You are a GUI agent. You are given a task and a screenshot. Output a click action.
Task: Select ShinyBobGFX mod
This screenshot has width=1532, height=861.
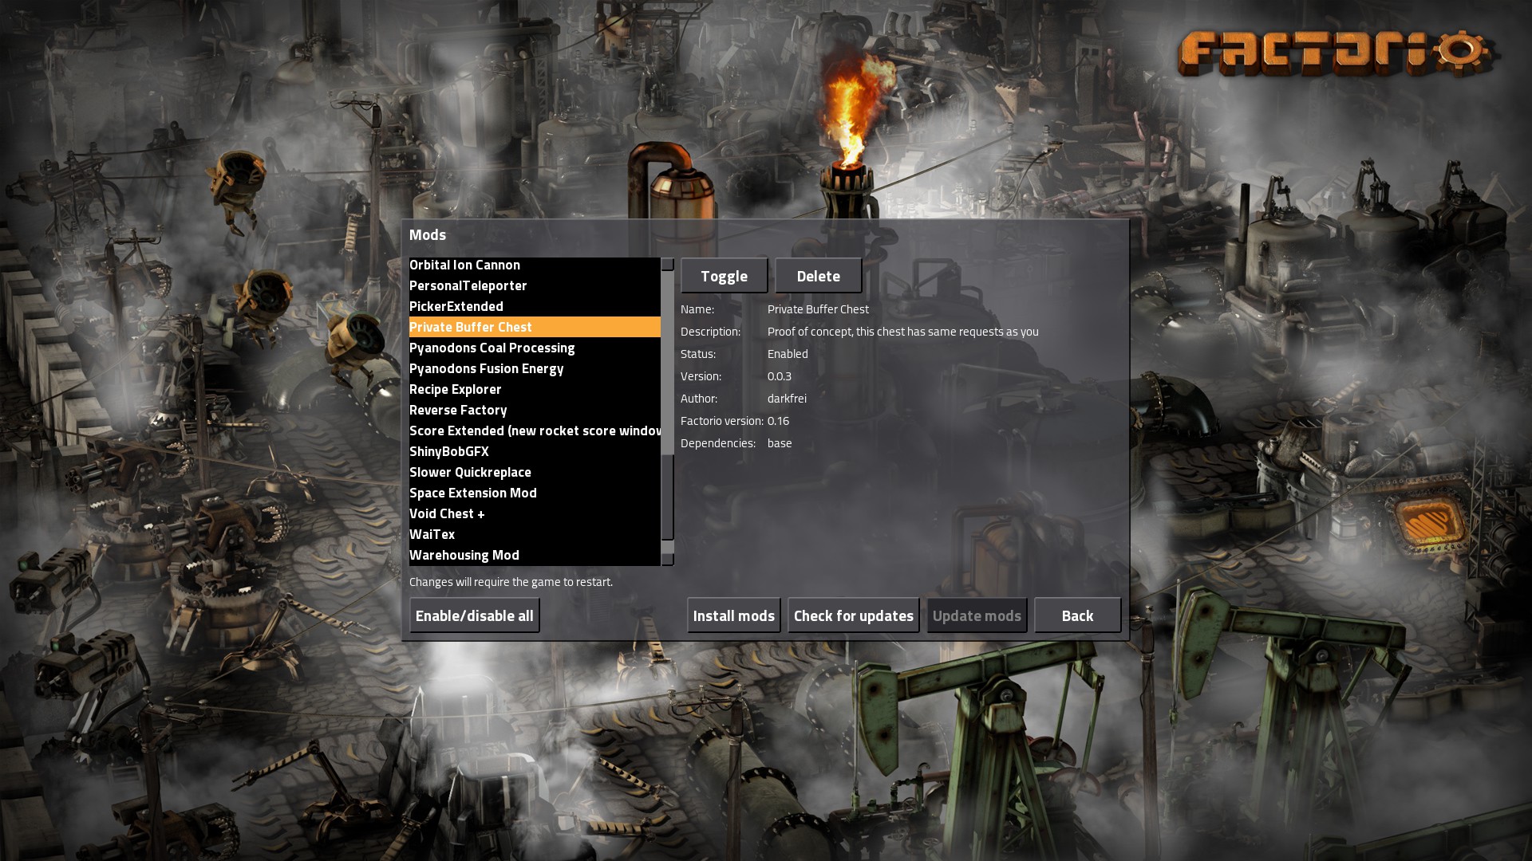point(535,451)
